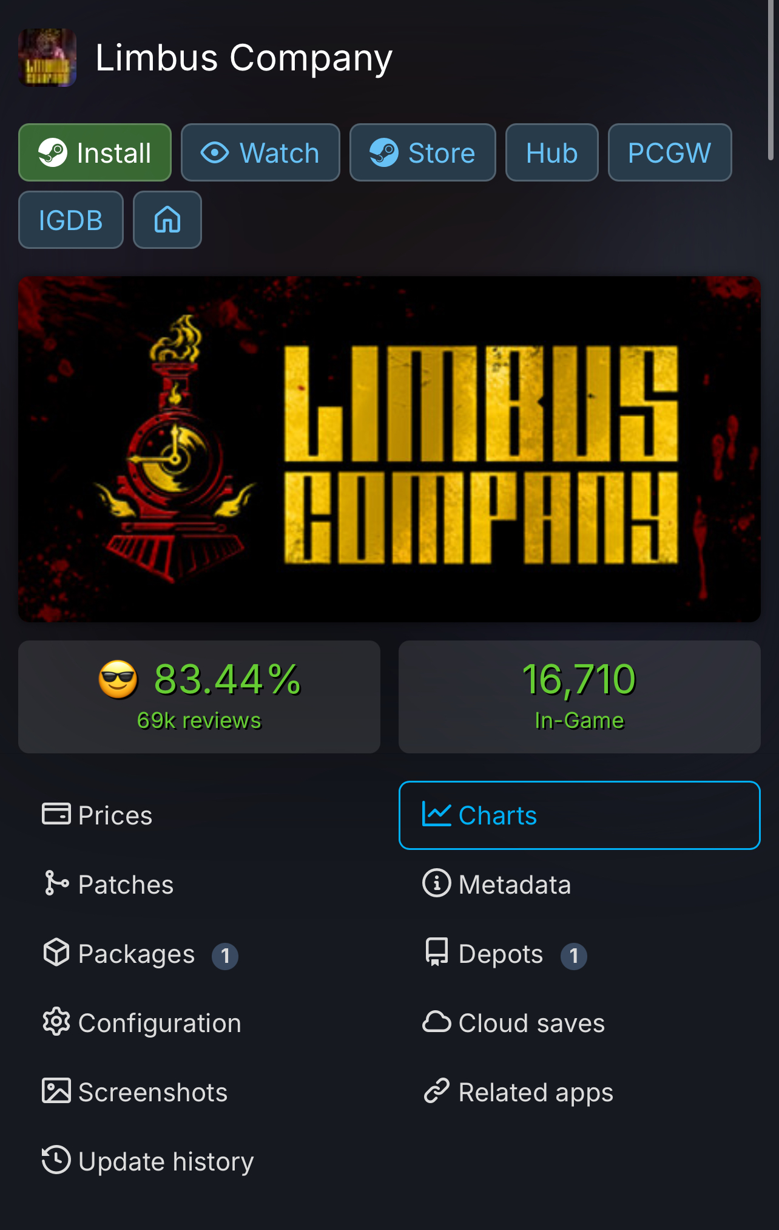
Task: Click the Limbus Company app icon thumbnail
Action: point(47,58)
